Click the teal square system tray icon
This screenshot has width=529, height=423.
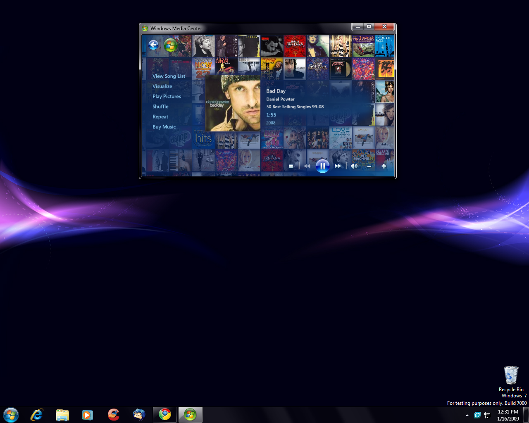click(x=477, y=415)
